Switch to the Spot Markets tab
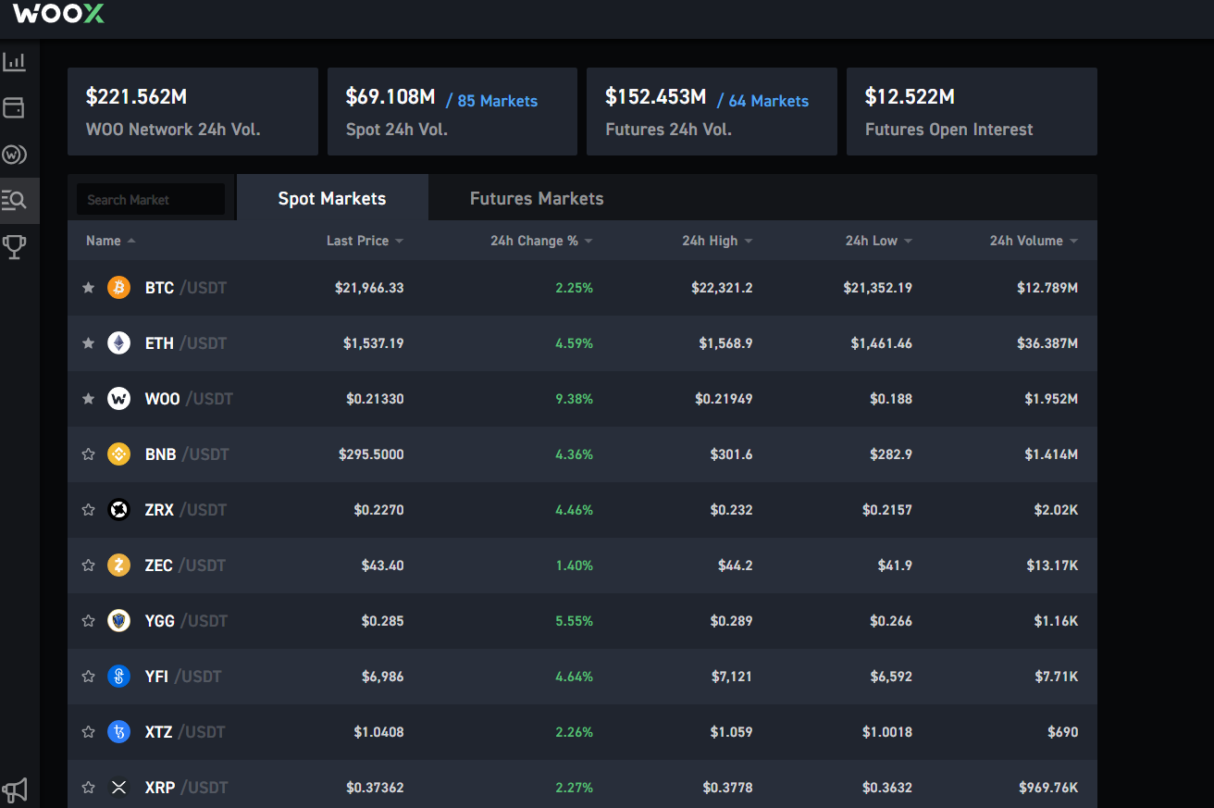Viewport: 1214px width, 808px height. point(332,198)
